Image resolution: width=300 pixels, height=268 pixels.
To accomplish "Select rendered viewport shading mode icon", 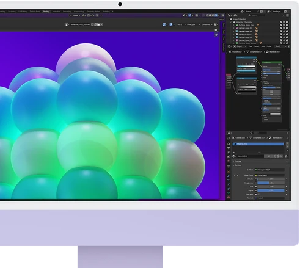I will point(216,15).
